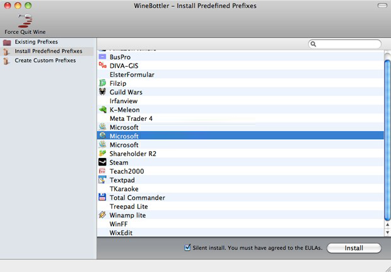Select the Winamp lite icon
The width and height of the screenshot is (391, 272).
click(x=103, y=215)
